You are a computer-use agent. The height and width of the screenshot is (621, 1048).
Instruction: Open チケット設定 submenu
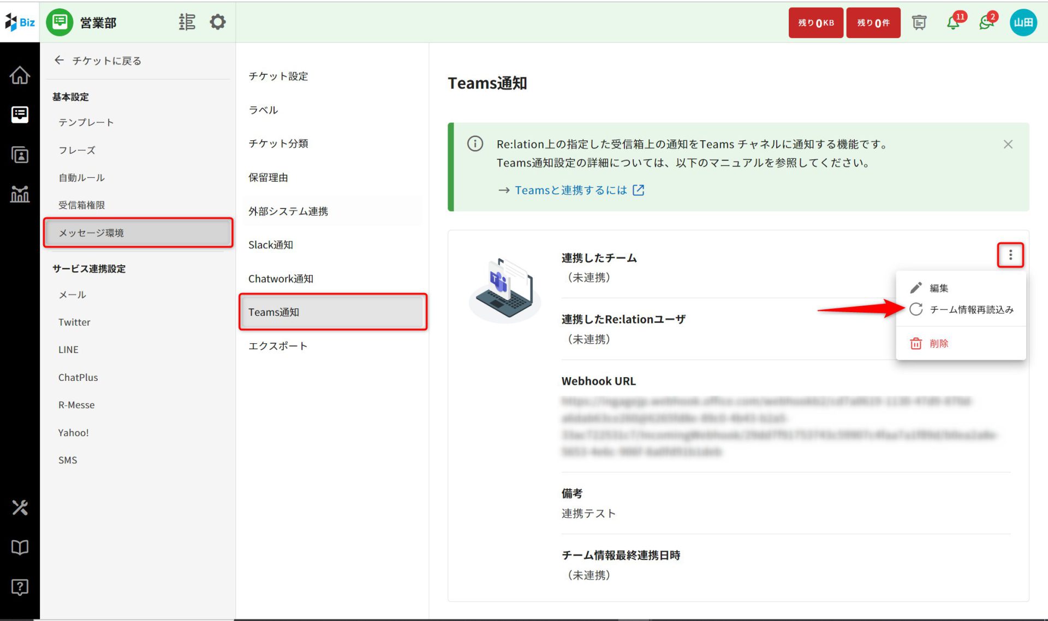(278, 76)
